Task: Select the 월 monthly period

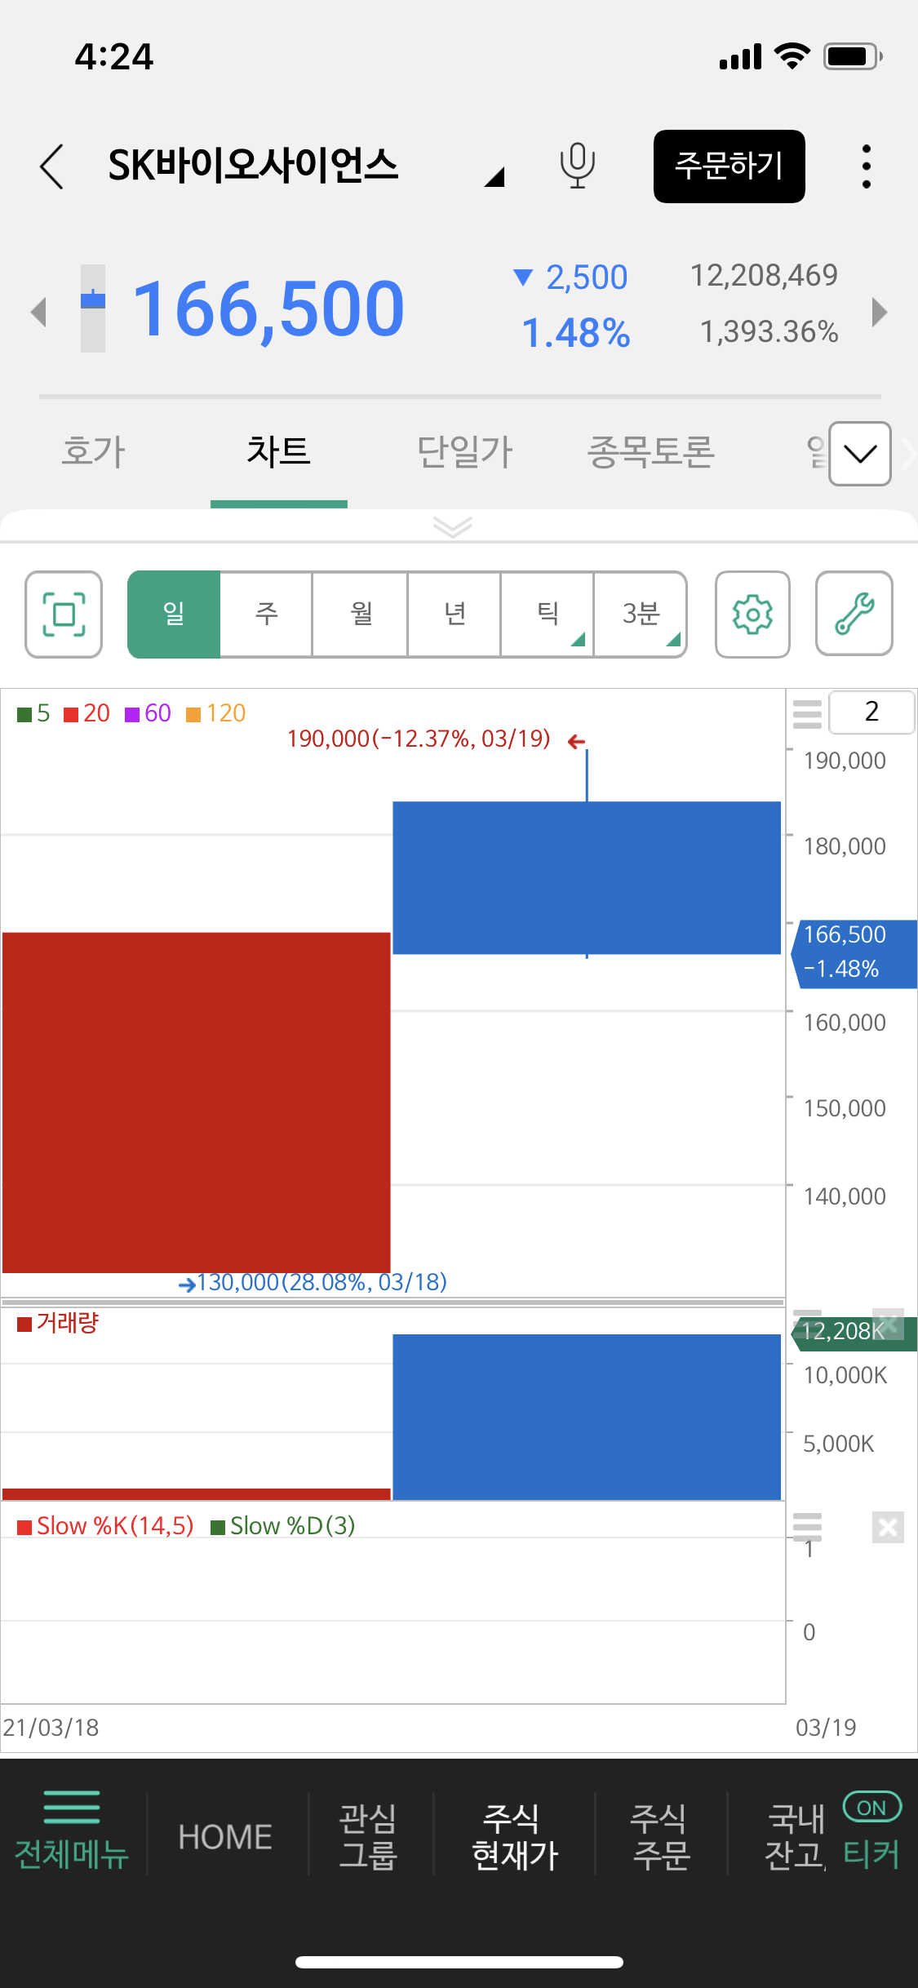Action: coord(360,615)
